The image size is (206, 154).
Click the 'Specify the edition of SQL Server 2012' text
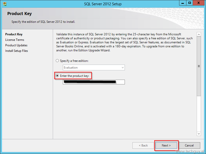pyautogui.click(x=43, y=22)
